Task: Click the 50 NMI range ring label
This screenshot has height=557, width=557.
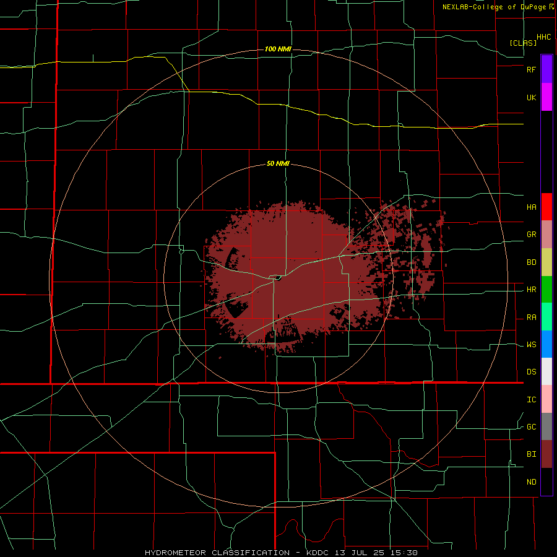Action: click(x=278, y=163)
